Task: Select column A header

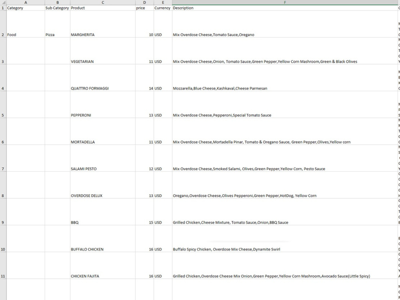Action: (x=26, y=2)
